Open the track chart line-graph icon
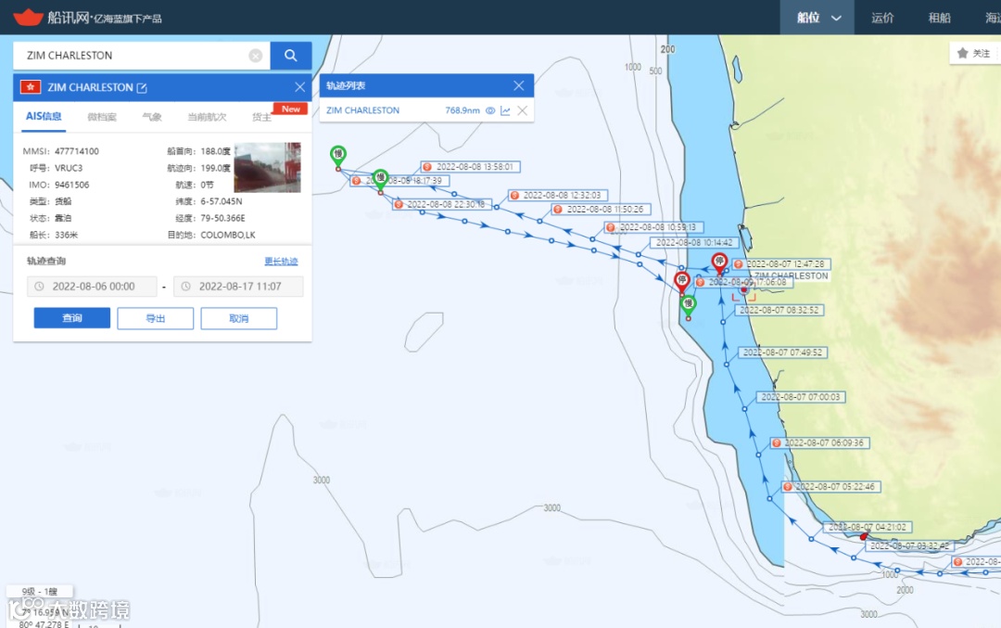1001x628 pixels. coord(506,110)
